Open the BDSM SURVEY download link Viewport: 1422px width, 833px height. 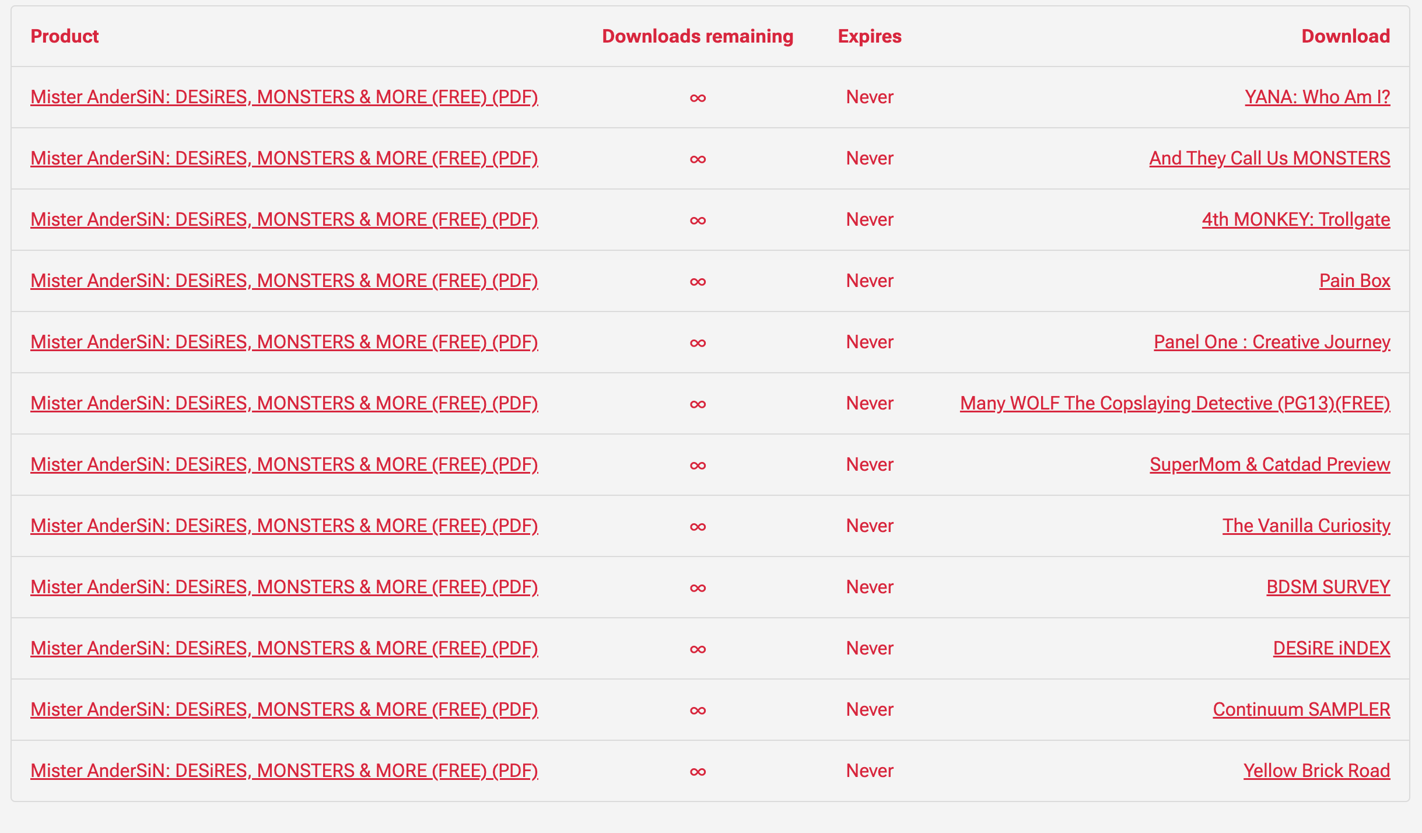(1328, 587)
